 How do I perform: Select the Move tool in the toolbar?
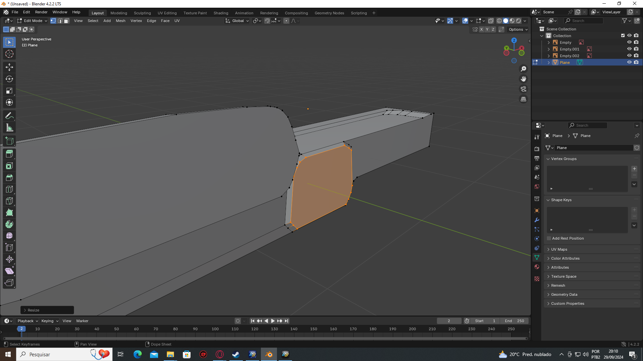pos(9,67)
